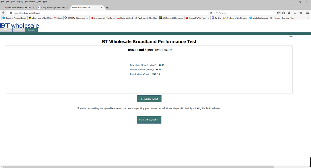Image resolution: width=311 pixels, height=168 pixels.
Task: Open Royal Mail Ltd bookmark
Action: point(125,18)
